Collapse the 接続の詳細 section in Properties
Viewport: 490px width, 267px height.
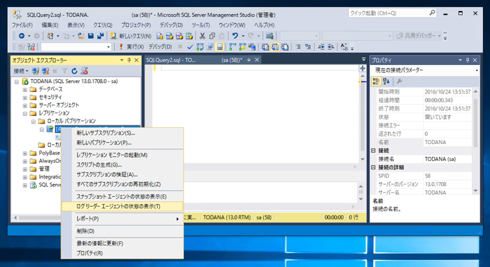click(373, 167)
